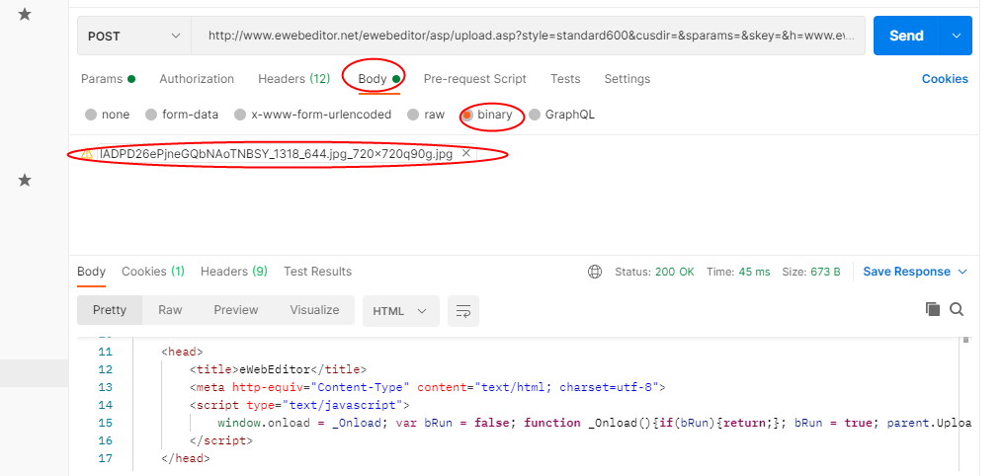Open the Test Results tab

click(317, 272)
